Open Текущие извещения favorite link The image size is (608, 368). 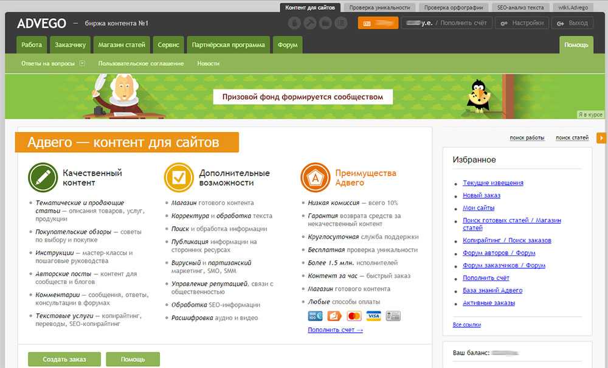493,182
